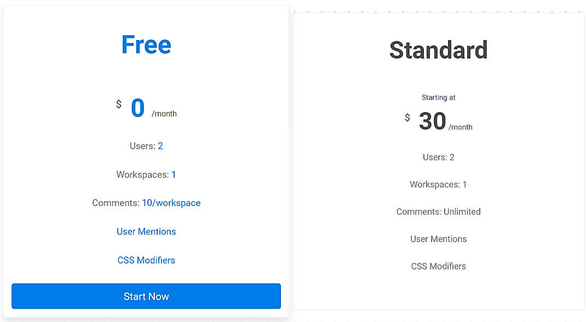The height and width of the screenshot is (322, 586).
Task: Click the $30 price on Standard card
Action: point(431,121)
